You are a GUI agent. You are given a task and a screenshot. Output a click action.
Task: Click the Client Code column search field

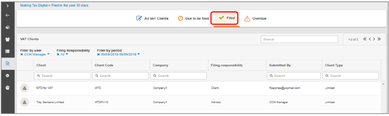[120, 76]
